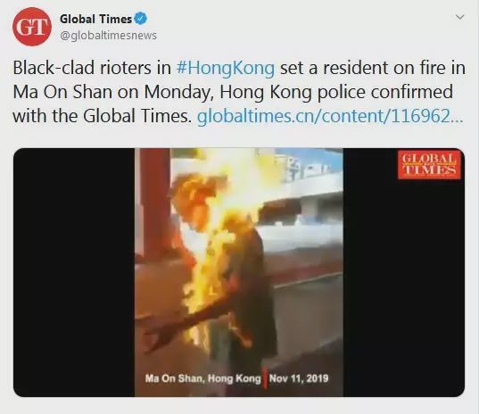The width and height of the screenshot is (479, 414).
Task: Click the red divider bar beside the date
Action: [265, 378]
